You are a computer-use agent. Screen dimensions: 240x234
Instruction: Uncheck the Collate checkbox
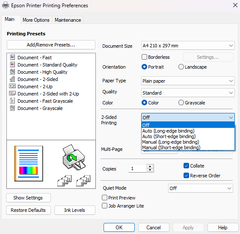point(186,166)
